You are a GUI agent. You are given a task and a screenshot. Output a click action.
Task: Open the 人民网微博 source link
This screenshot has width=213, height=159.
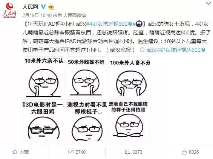(74, 15)
